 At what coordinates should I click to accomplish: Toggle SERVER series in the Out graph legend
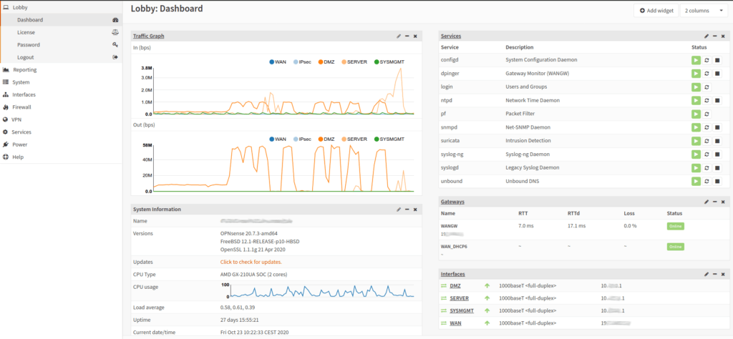[x=354, y=139]
